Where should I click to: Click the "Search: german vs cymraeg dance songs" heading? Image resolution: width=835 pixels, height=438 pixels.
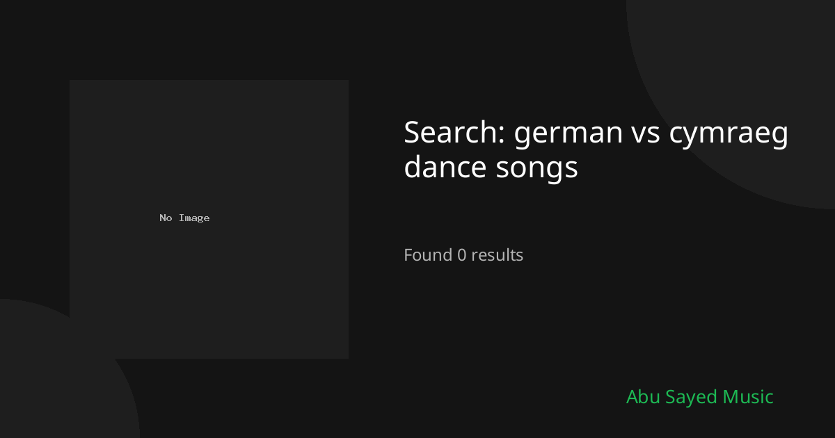(x=596, y=149)
